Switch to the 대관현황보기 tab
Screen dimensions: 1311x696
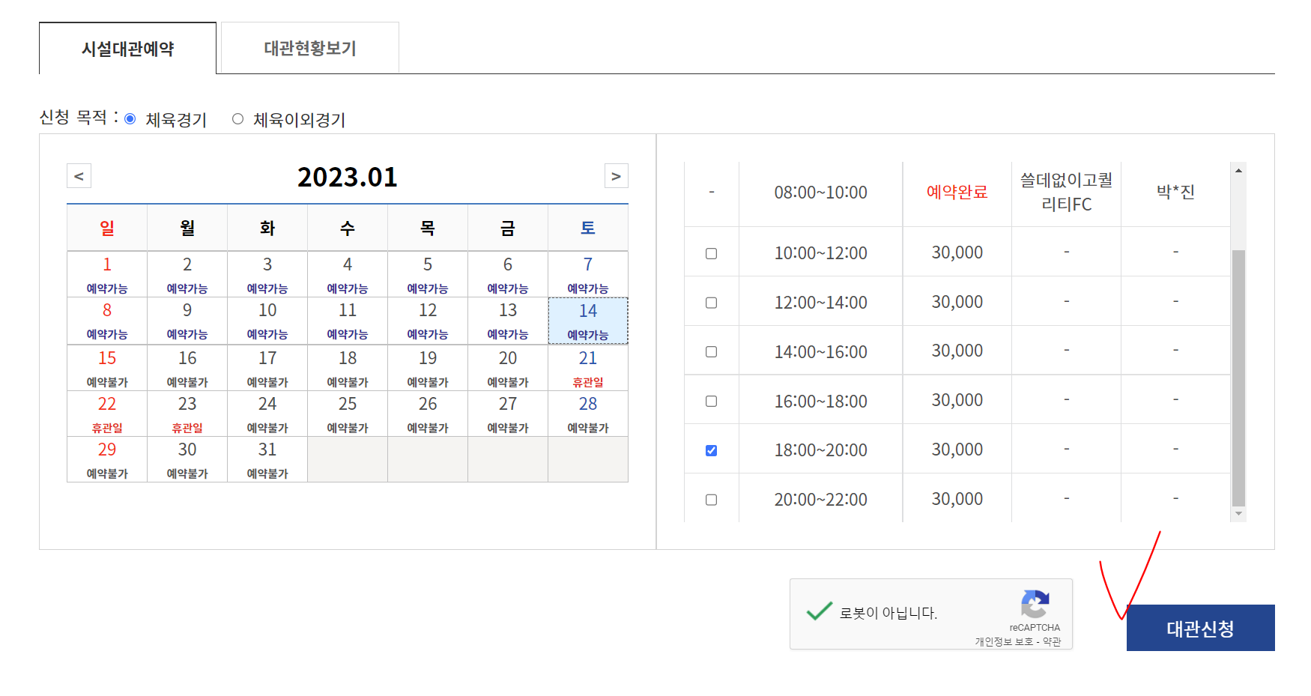click(310, 49)
